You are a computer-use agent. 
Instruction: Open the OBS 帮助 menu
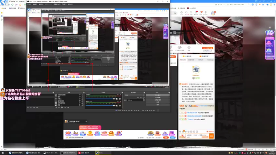[x=70, y=4]
